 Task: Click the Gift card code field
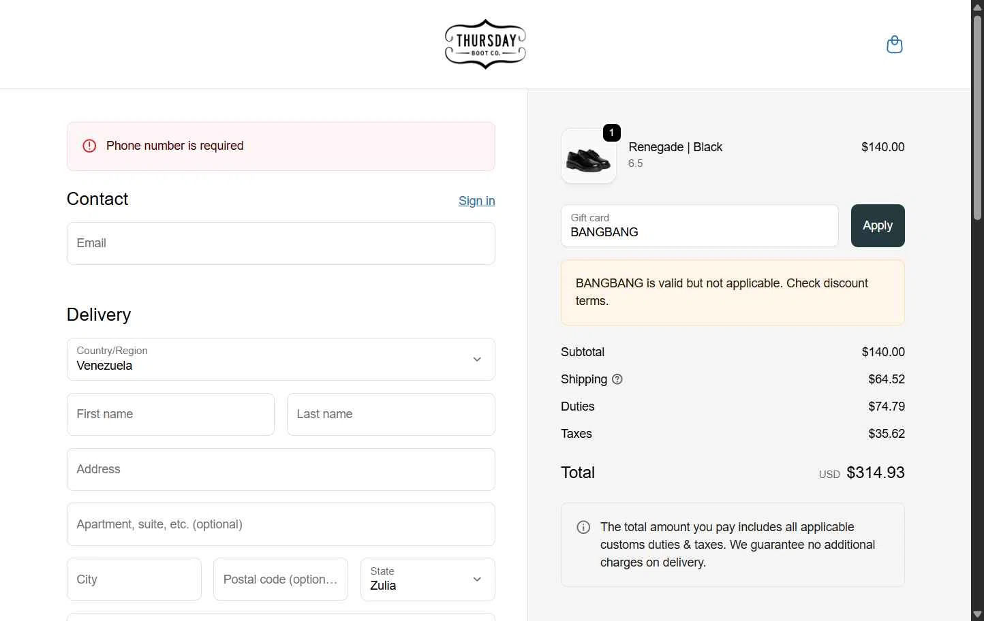tap(699, 226)
